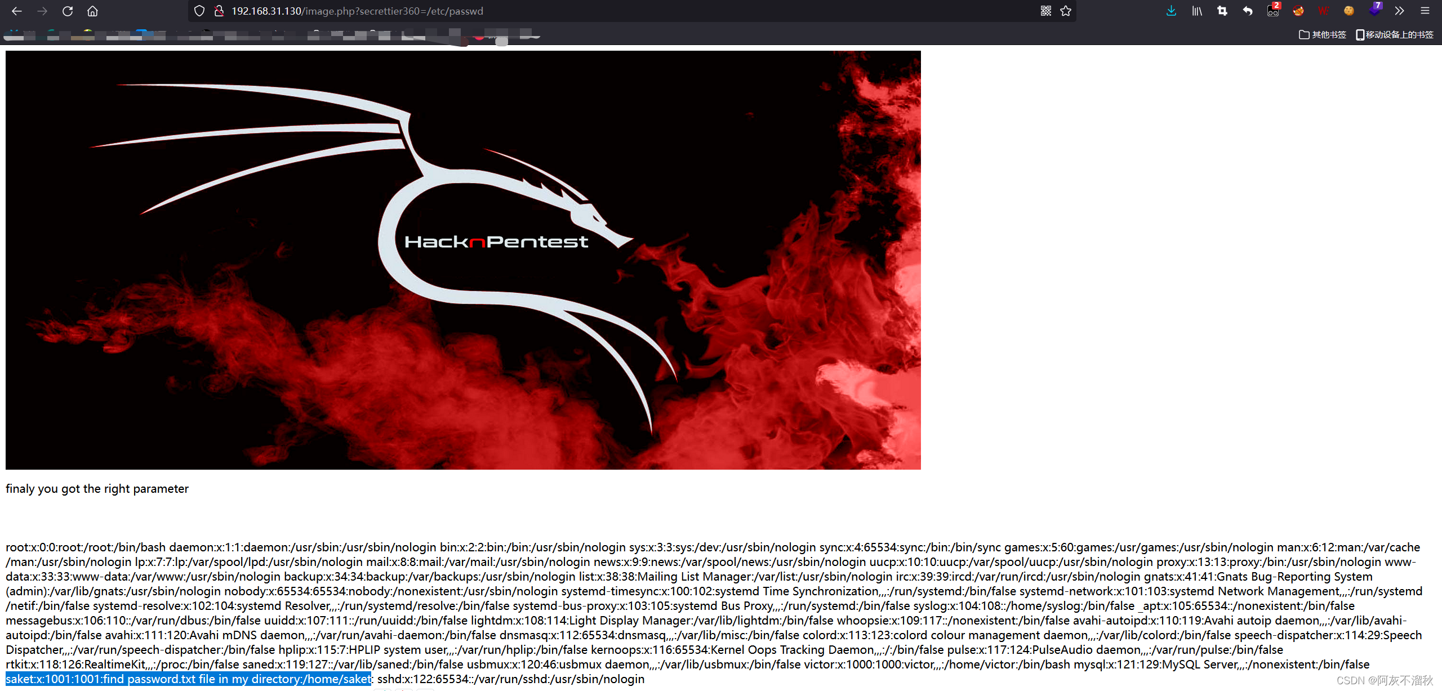
Task: Focus the address bar with image.php URL
Action: pos(631,11)
